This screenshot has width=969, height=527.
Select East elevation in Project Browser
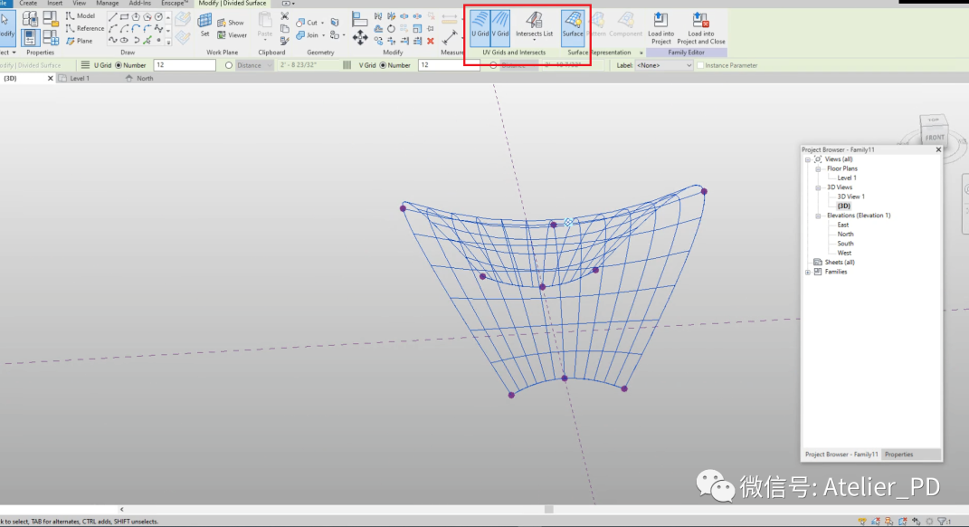(843, 225)
